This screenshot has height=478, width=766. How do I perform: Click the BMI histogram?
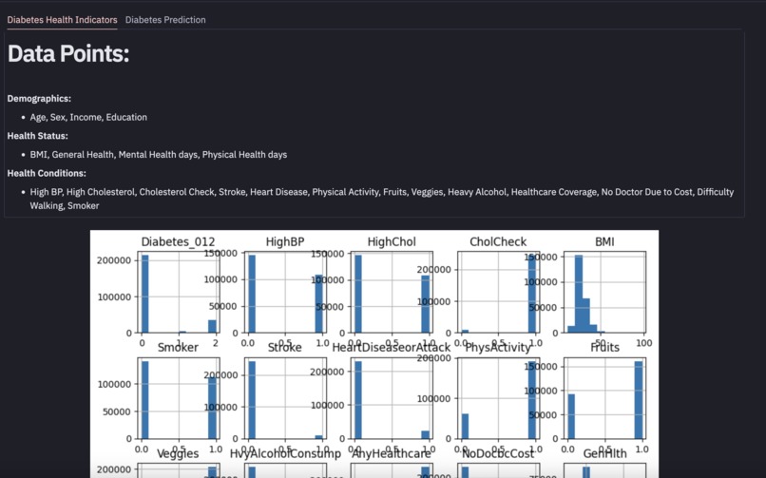click(x=604, y=292)
